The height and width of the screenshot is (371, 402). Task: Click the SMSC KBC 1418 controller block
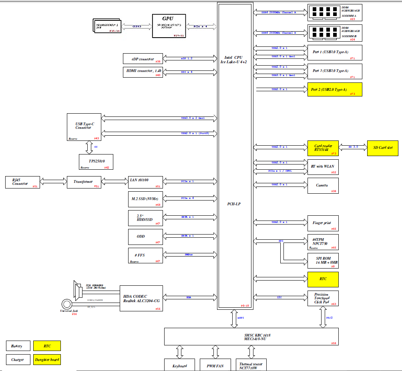point(251,336)
